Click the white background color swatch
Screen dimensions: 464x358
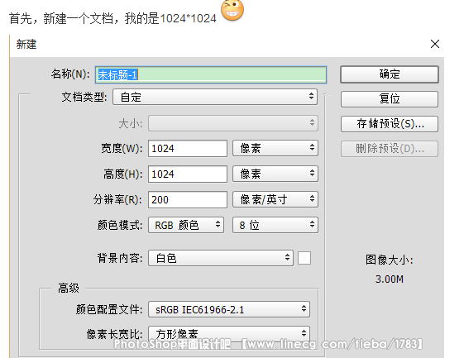304,258
